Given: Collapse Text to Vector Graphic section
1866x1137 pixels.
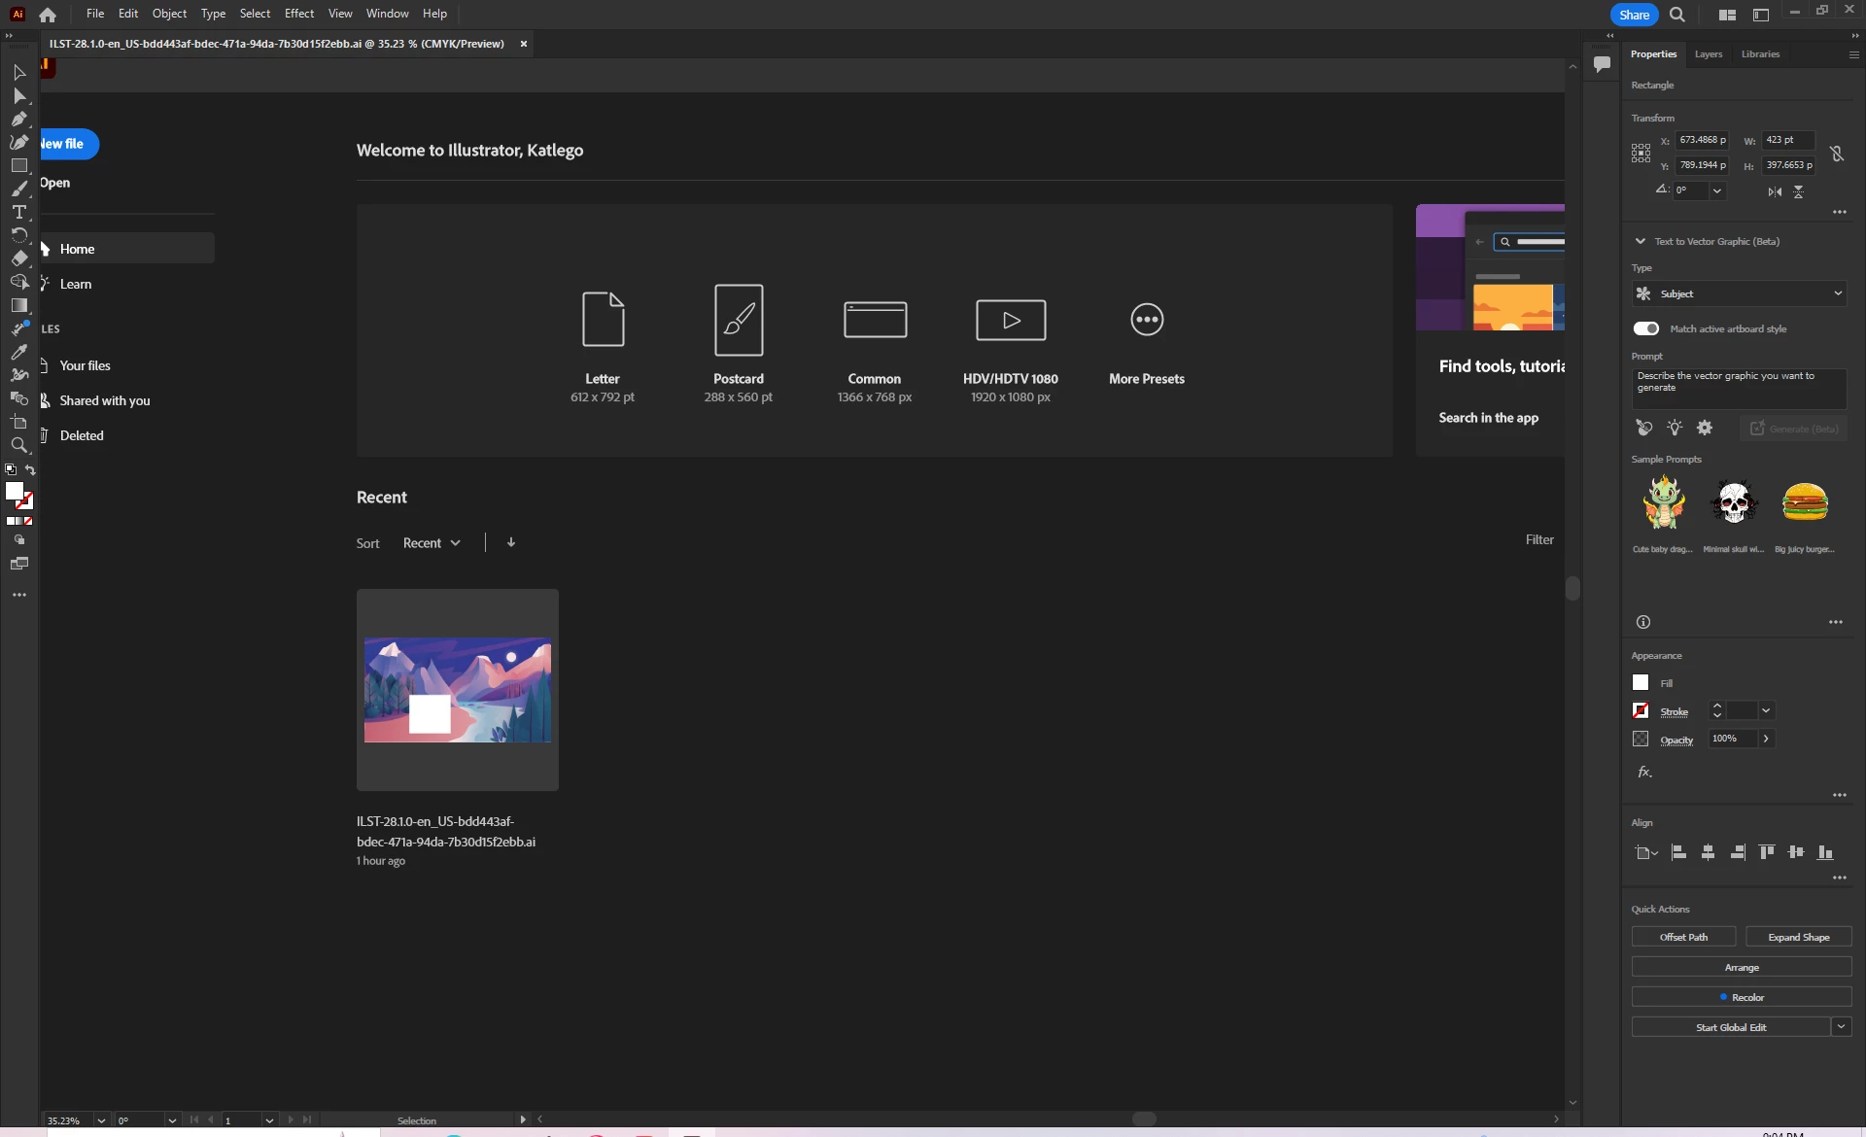Looking at the screenshot, I should 1641,241.
